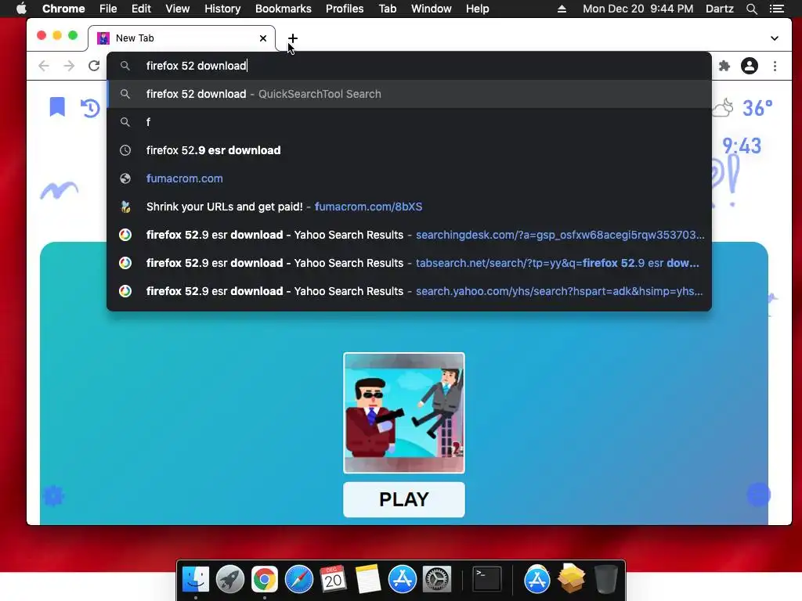Open Notes from the dock

[368, 580]
